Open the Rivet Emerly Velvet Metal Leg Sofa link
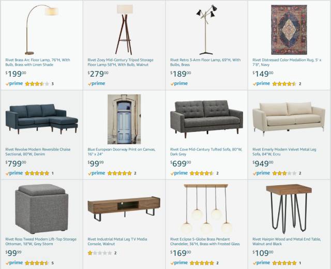Image resolution: width=331 pixels, height=269 pixels. pyautogui.click(x=284, y=152)
